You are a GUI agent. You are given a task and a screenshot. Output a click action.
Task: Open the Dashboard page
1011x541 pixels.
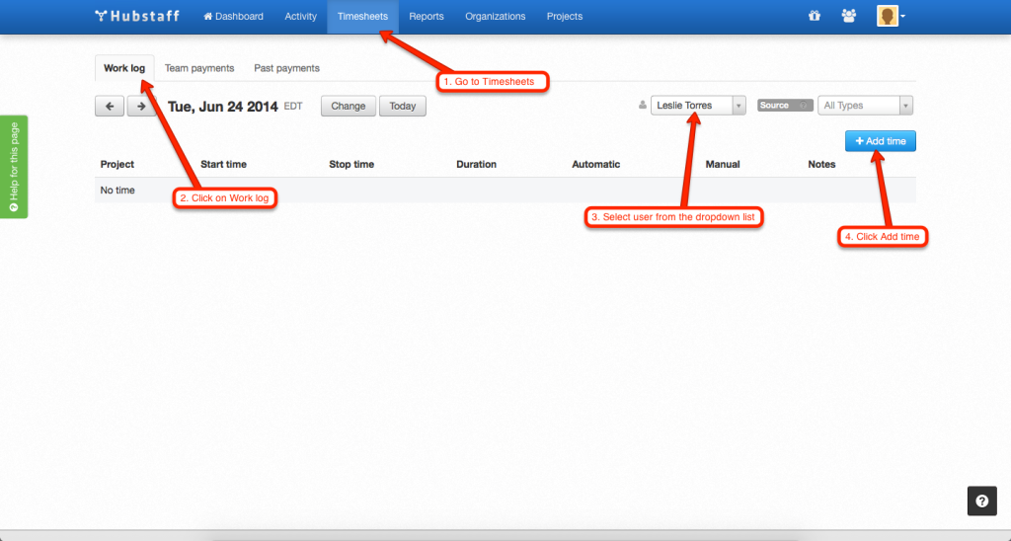pos(233,16)
